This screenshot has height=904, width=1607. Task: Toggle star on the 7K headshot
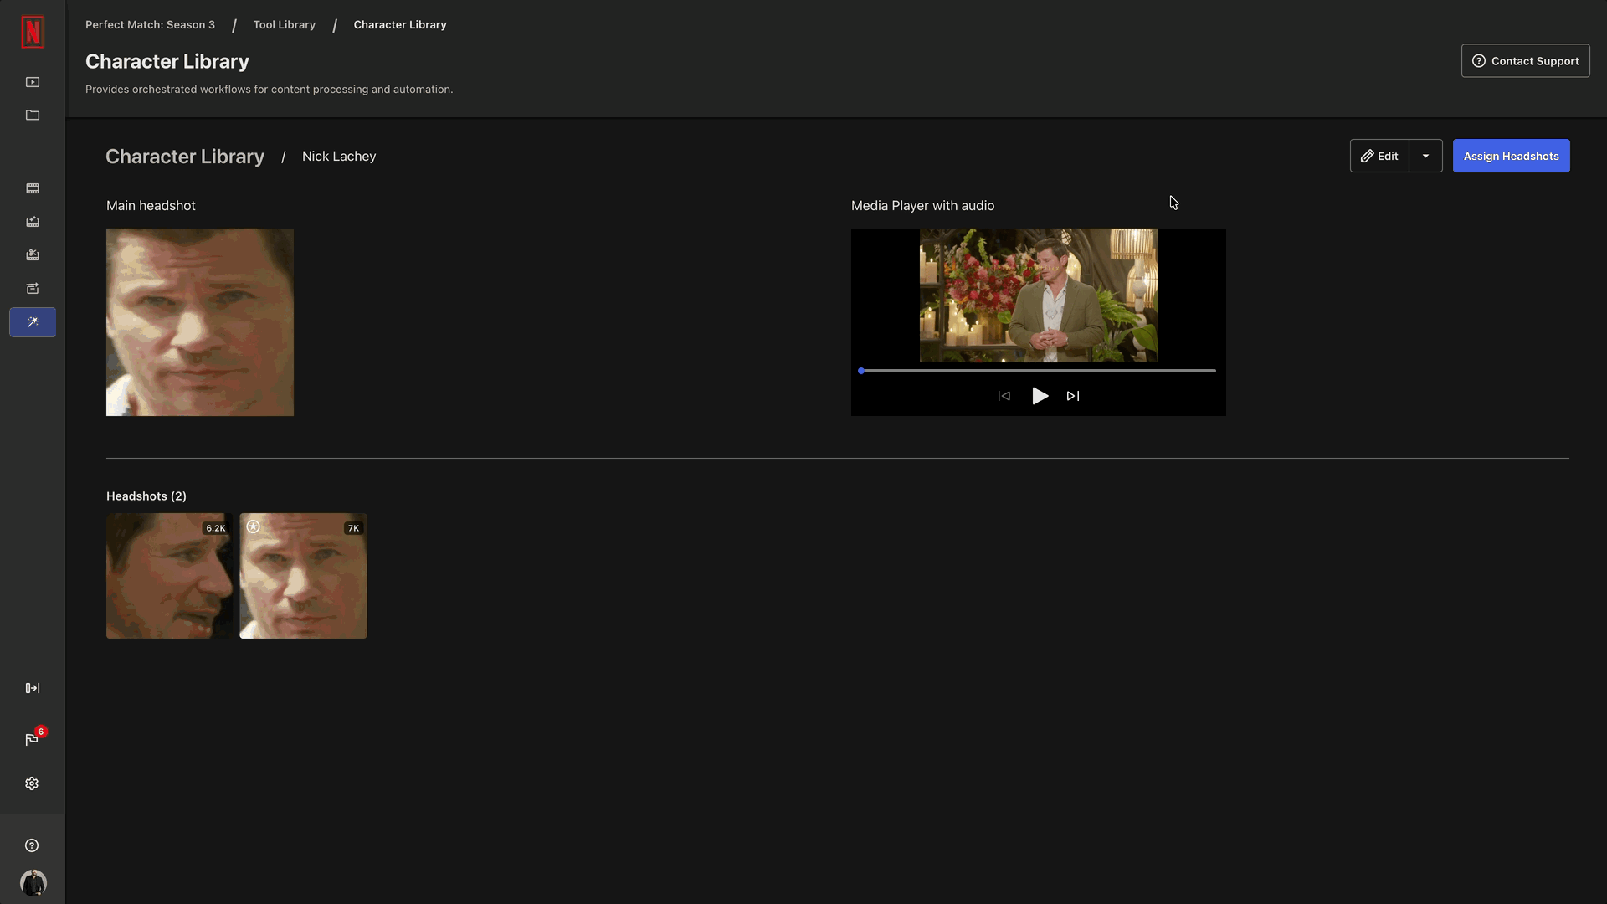[x=254, y=526]
